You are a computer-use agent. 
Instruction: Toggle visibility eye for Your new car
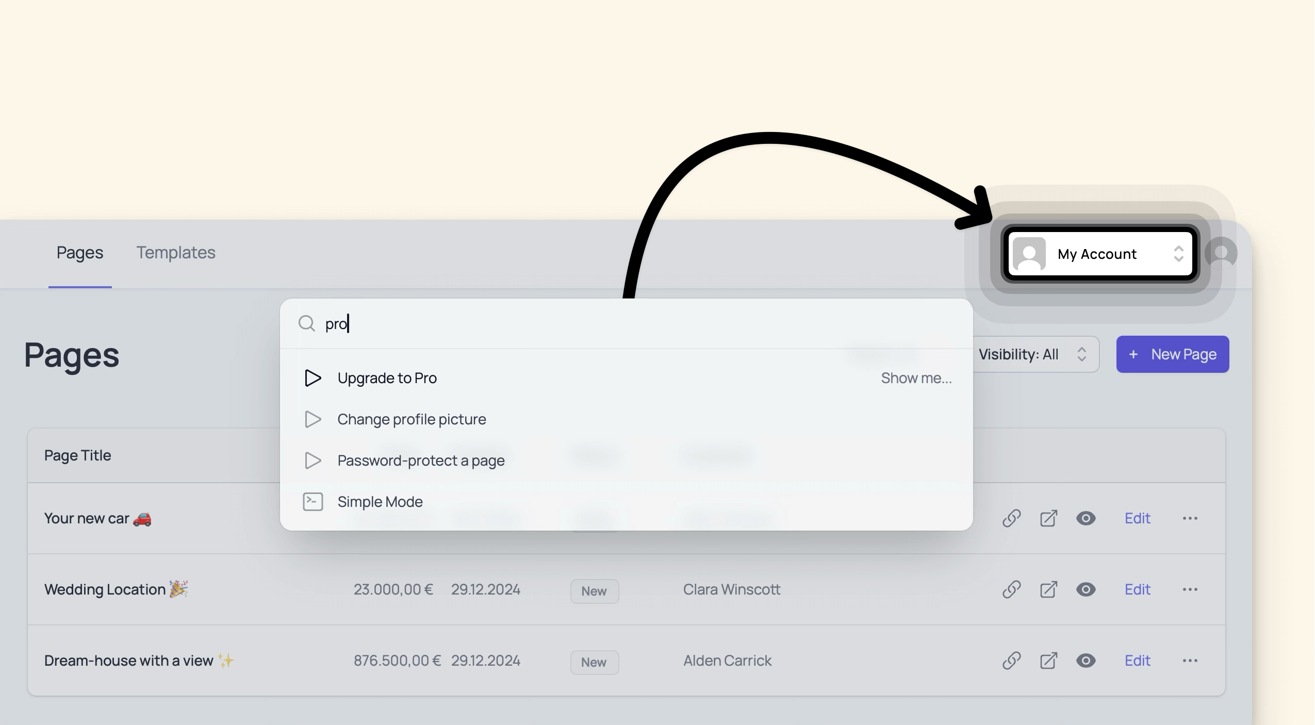tap(1086, 518)
